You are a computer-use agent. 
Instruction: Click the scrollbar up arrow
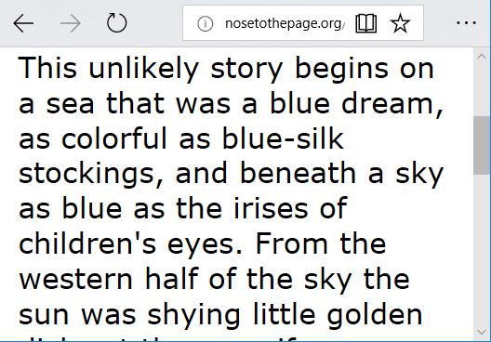click(x=482, y=57)
